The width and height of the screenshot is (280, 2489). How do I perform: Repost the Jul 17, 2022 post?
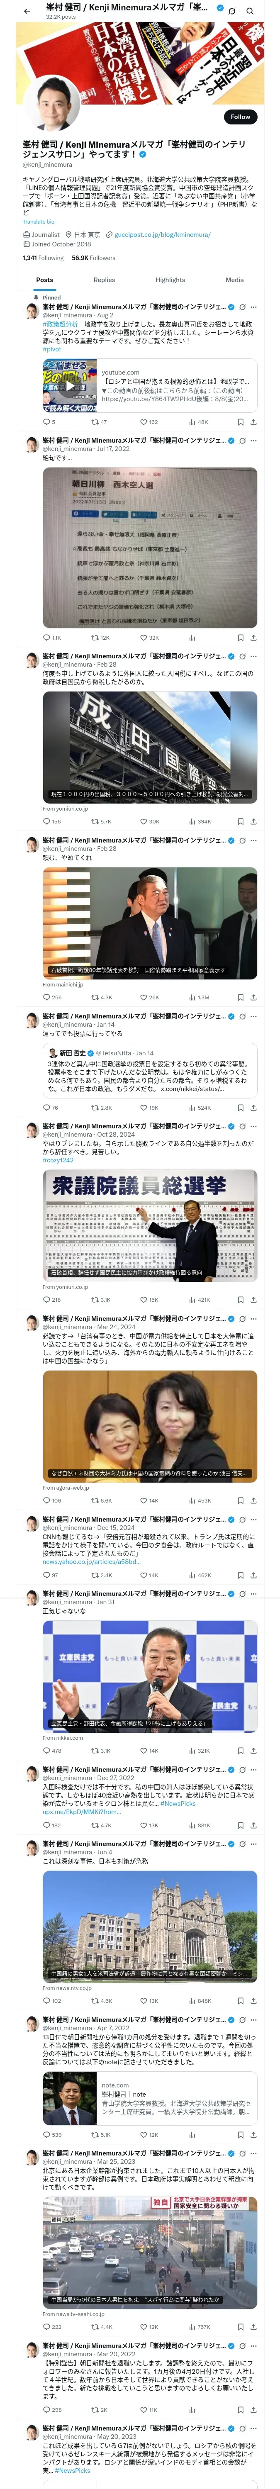[100, 638]
